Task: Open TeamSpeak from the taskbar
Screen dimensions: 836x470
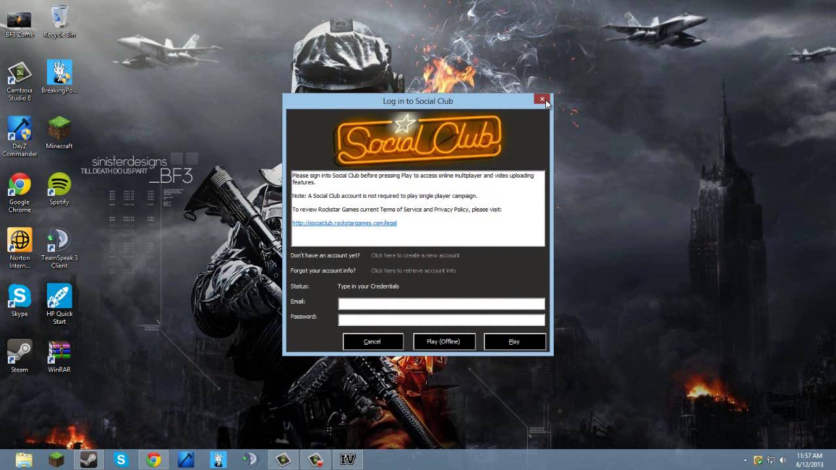Action: tap(251, 460)
